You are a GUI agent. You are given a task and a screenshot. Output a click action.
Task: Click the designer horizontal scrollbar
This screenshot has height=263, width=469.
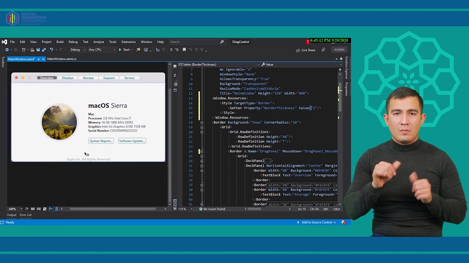(113, 209)
